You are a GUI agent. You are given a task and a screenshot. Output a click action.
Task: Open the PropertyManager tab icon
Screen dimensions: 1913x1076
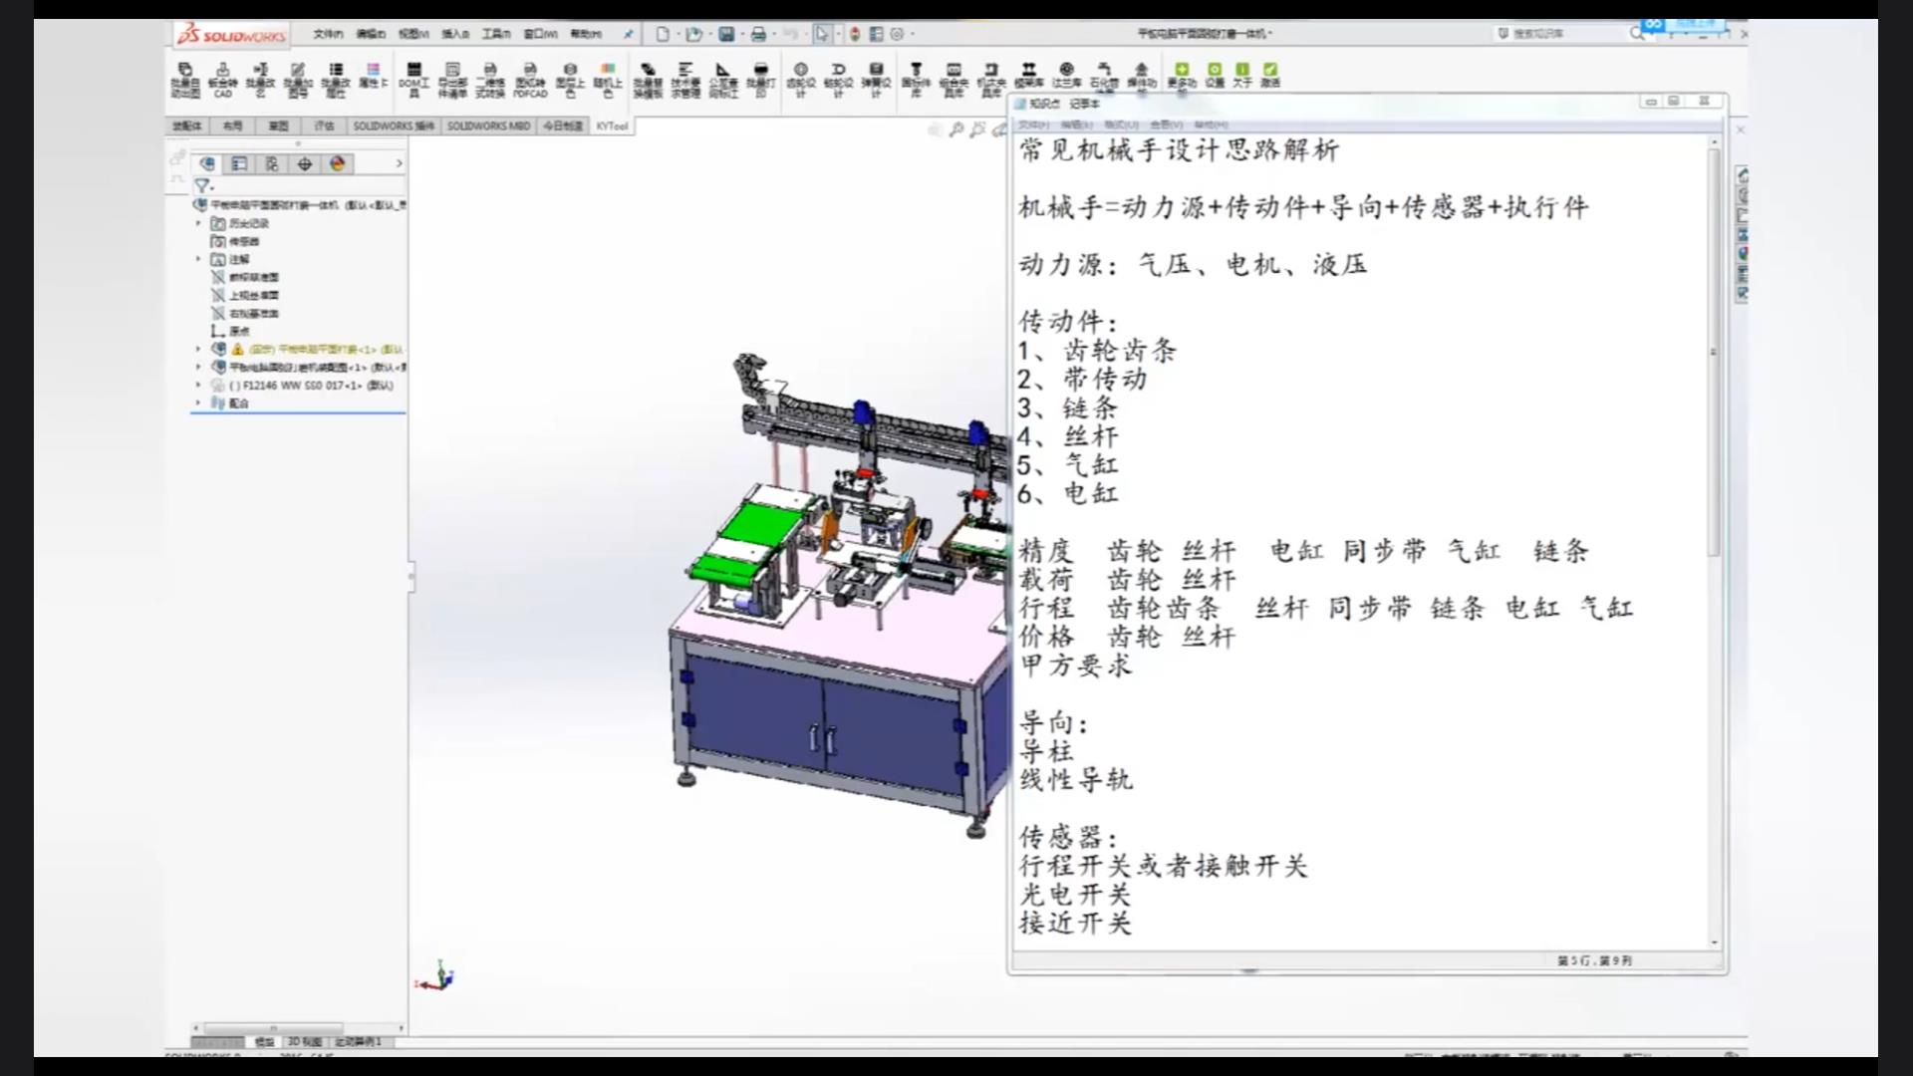click(x=239, y=163)
